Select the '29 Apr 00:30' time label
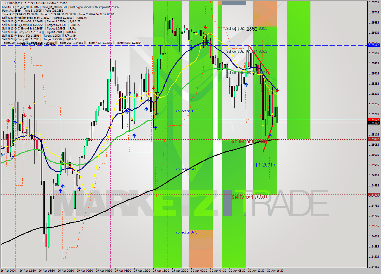Viewport: 381px width, 274px height. tap(85, 271)
